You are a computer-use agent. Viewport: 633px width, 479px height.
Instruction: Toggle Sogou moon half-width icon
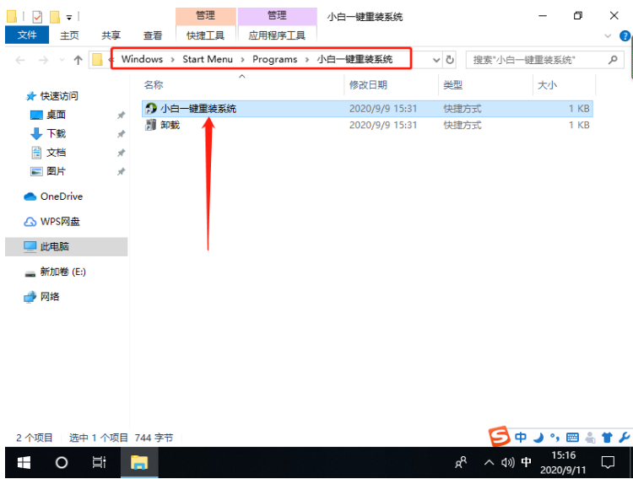538,438
